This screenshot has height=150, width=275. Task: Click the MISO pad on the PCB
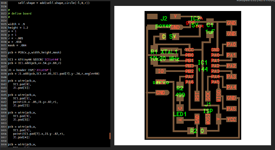tap(218, 95)
